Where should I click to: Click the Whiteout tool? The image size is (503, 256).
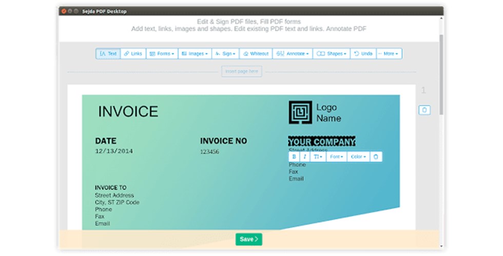pyautogui.click(x=255, y=54)
